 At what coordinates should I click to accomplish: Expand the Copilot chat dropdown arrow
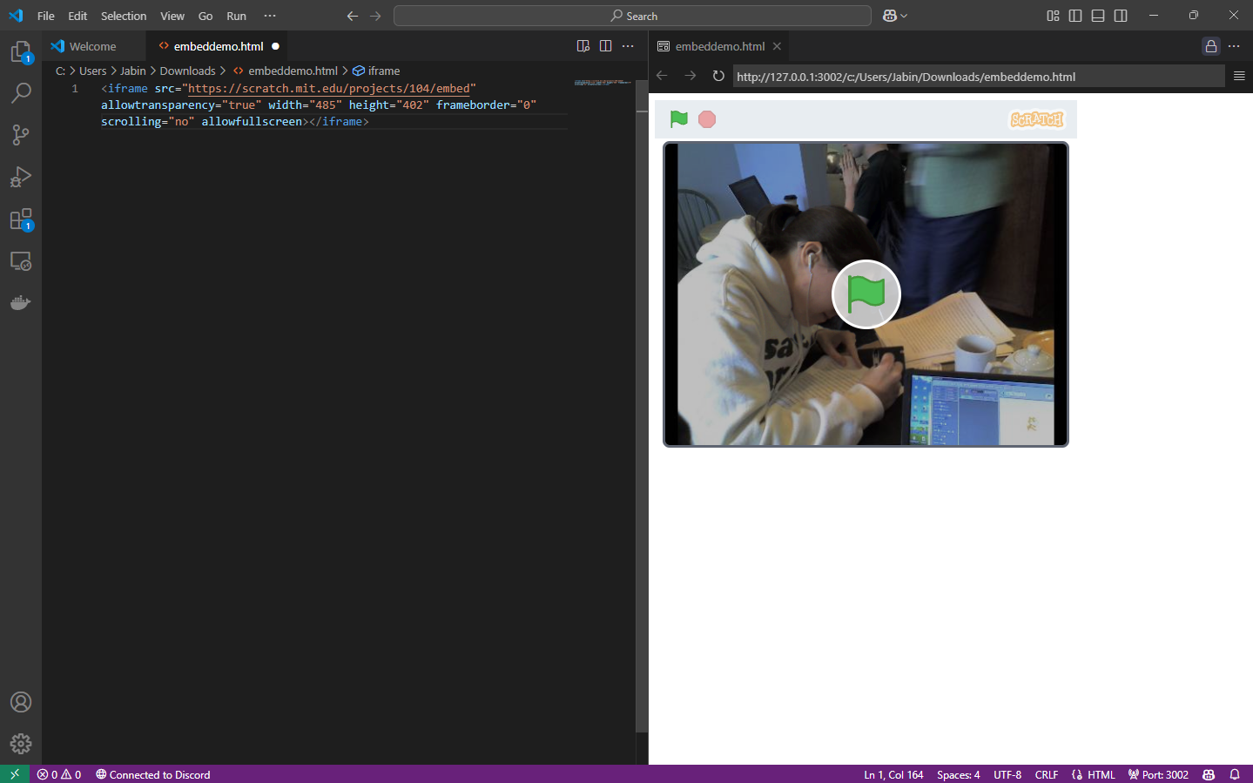point(904,16)
